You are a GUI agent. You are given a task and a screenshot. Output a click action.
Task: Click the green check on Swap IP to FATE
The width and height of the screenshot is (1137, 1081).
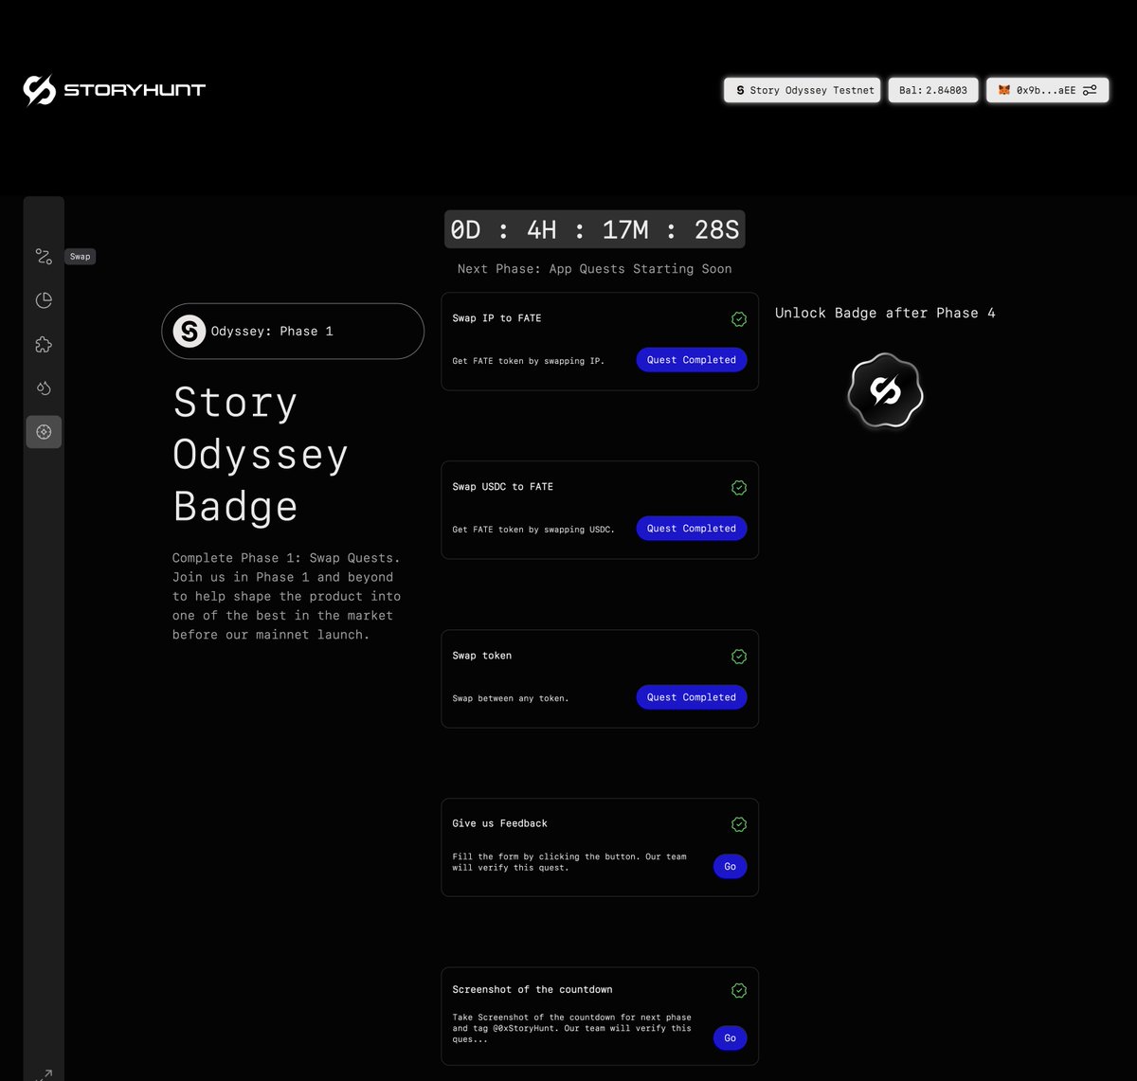(x=739, y=319)
